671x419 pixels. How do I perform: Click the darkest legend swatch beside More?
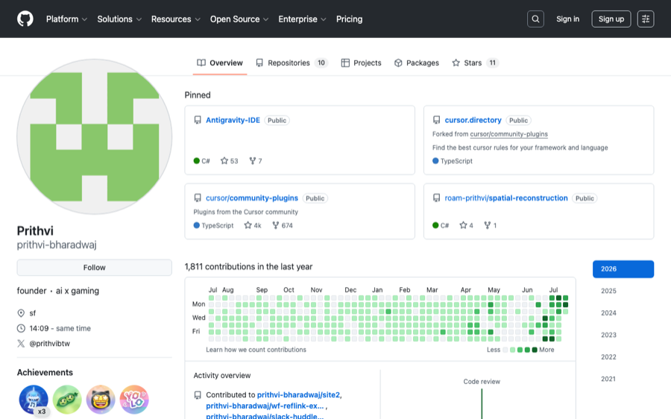pyautogui.click(x=535, y=350)
